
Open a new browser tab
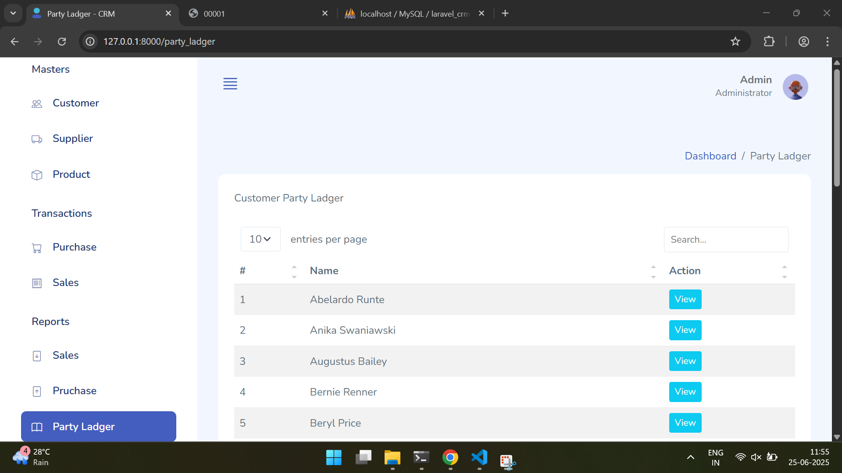point(505,14)
